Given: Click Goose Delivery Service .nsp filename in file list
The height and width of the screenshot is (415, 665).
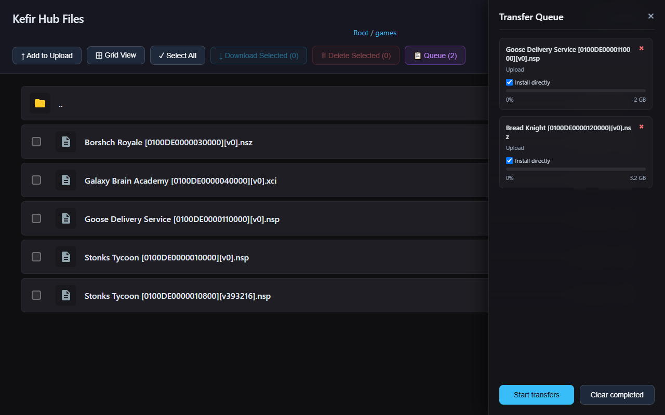Looking at the screenshot, I should [182, 219].
